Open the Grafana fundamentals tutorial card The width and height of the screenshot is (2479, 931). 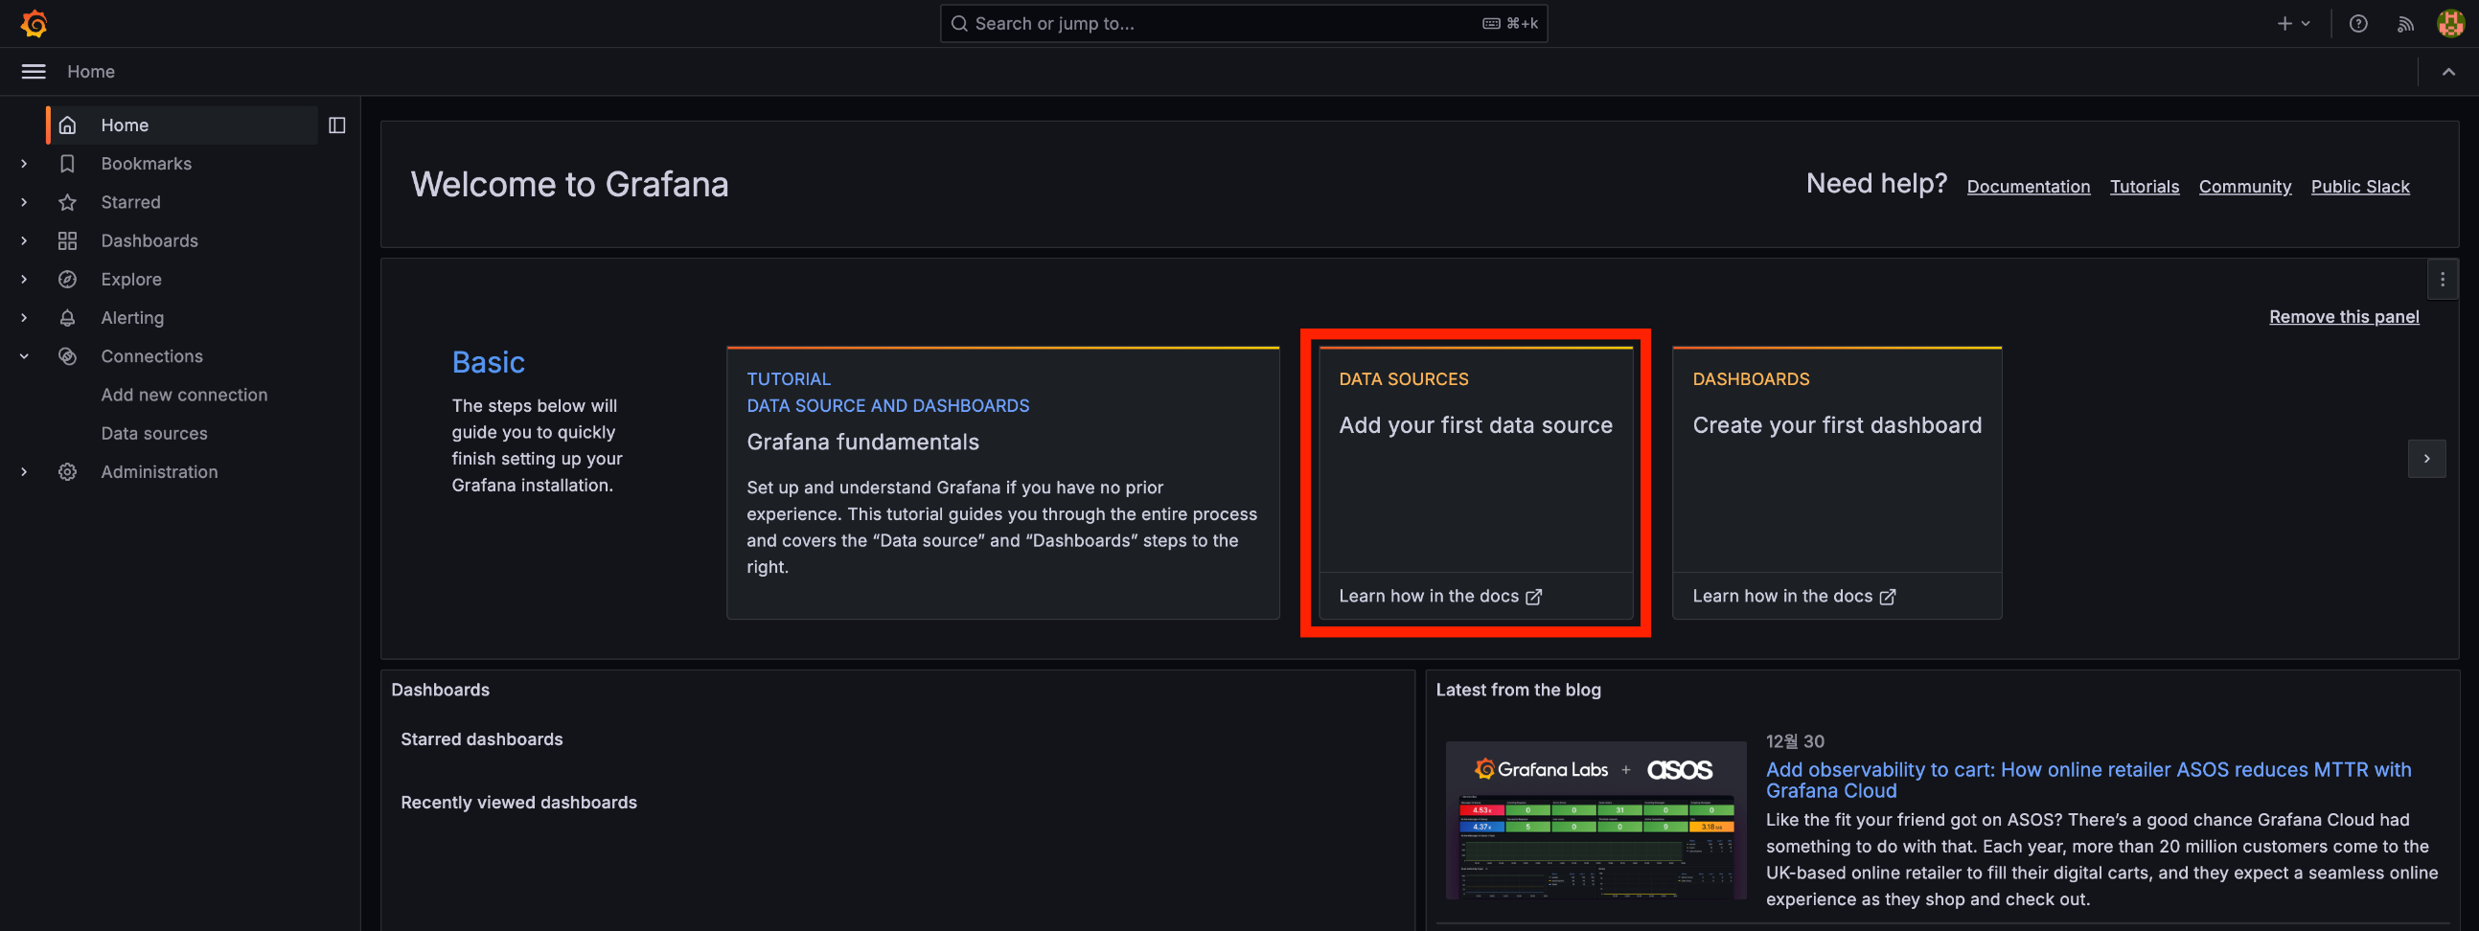coord(1002,483)
